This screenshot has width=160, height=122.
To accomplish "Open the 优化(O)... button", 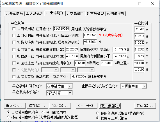I will click(60, 106).
